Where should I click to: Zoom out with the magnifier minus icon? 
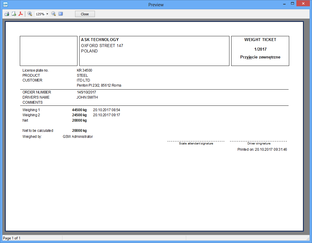(x=53, y=14)
